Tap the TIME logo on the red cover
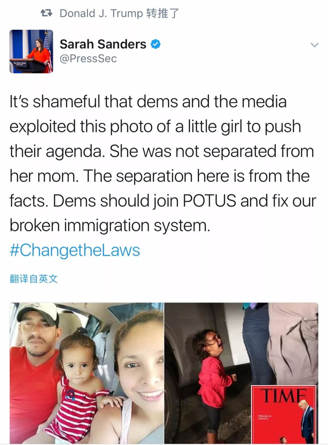This screenshot has height=445, width=328. pos(283,396)
